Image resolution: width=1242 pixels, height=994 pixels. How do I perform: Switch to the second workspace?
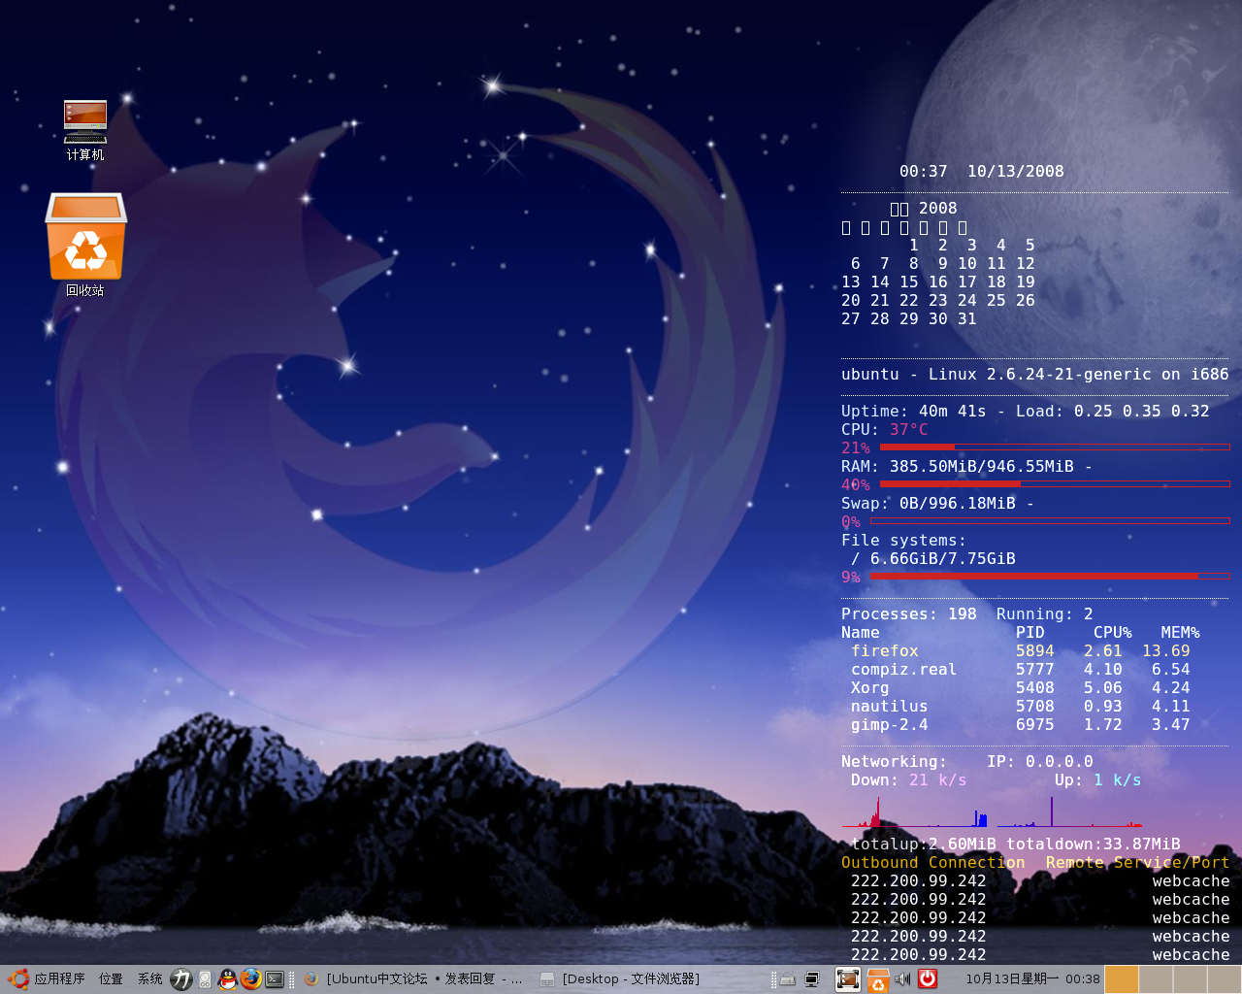[1156, 979]
